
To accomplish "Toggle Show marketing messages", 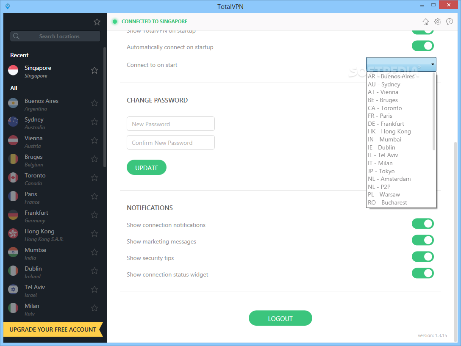I will tap(423, 240).
